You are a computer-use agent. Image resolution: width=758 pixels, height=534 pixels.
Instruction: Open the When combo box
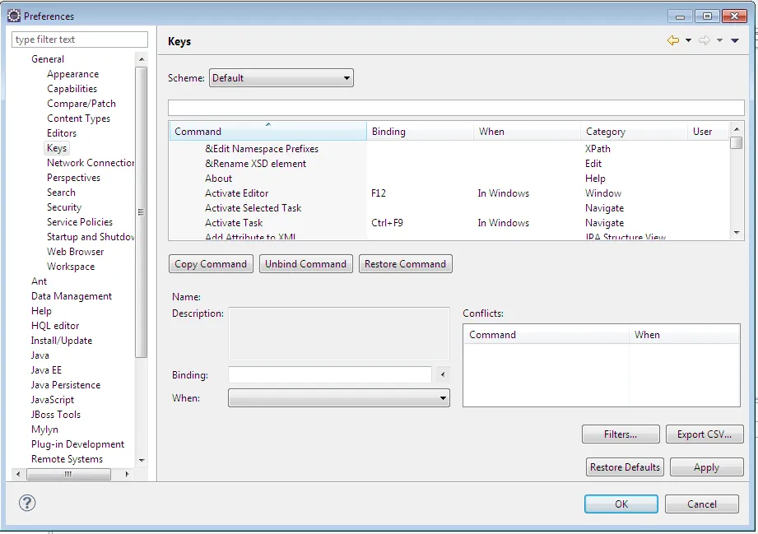pyautogui.click(x=339, y=398)
